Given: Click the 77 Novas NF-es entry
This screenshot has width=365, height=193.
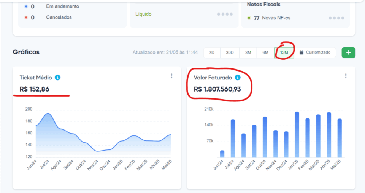Looking at the screenshot, I should pyautogui.click(x=269, y=18).
